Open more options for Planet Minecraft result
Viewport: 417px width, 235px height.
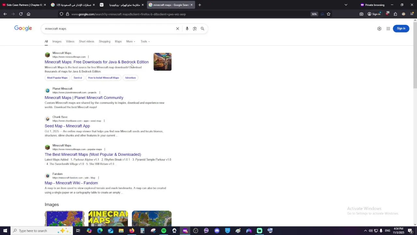coord(99,92)
